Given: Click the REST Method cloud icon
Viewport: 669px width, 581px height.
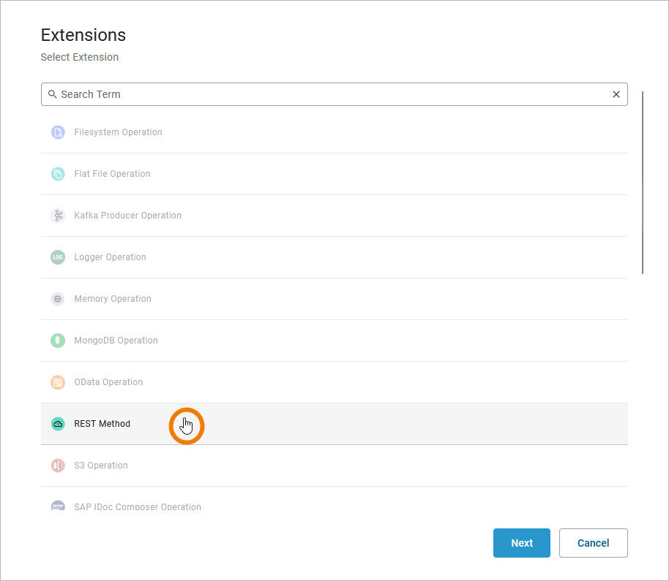Looking at the screenshot, I should pos(58,424).
